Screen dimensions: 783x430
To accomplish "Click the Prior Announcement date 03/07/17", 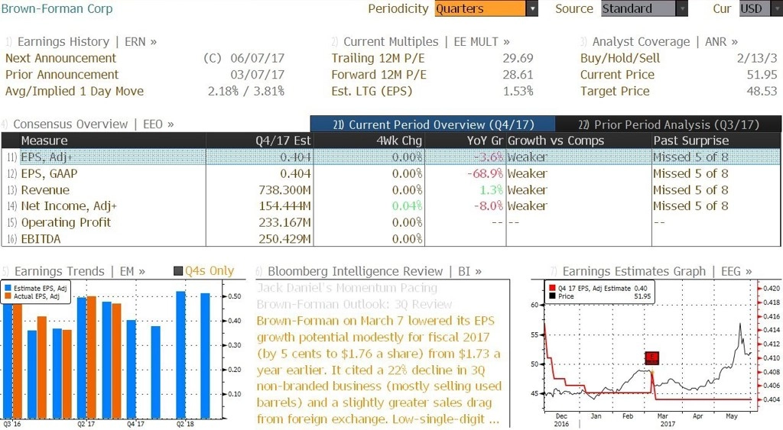I will (x=257, y=75).
